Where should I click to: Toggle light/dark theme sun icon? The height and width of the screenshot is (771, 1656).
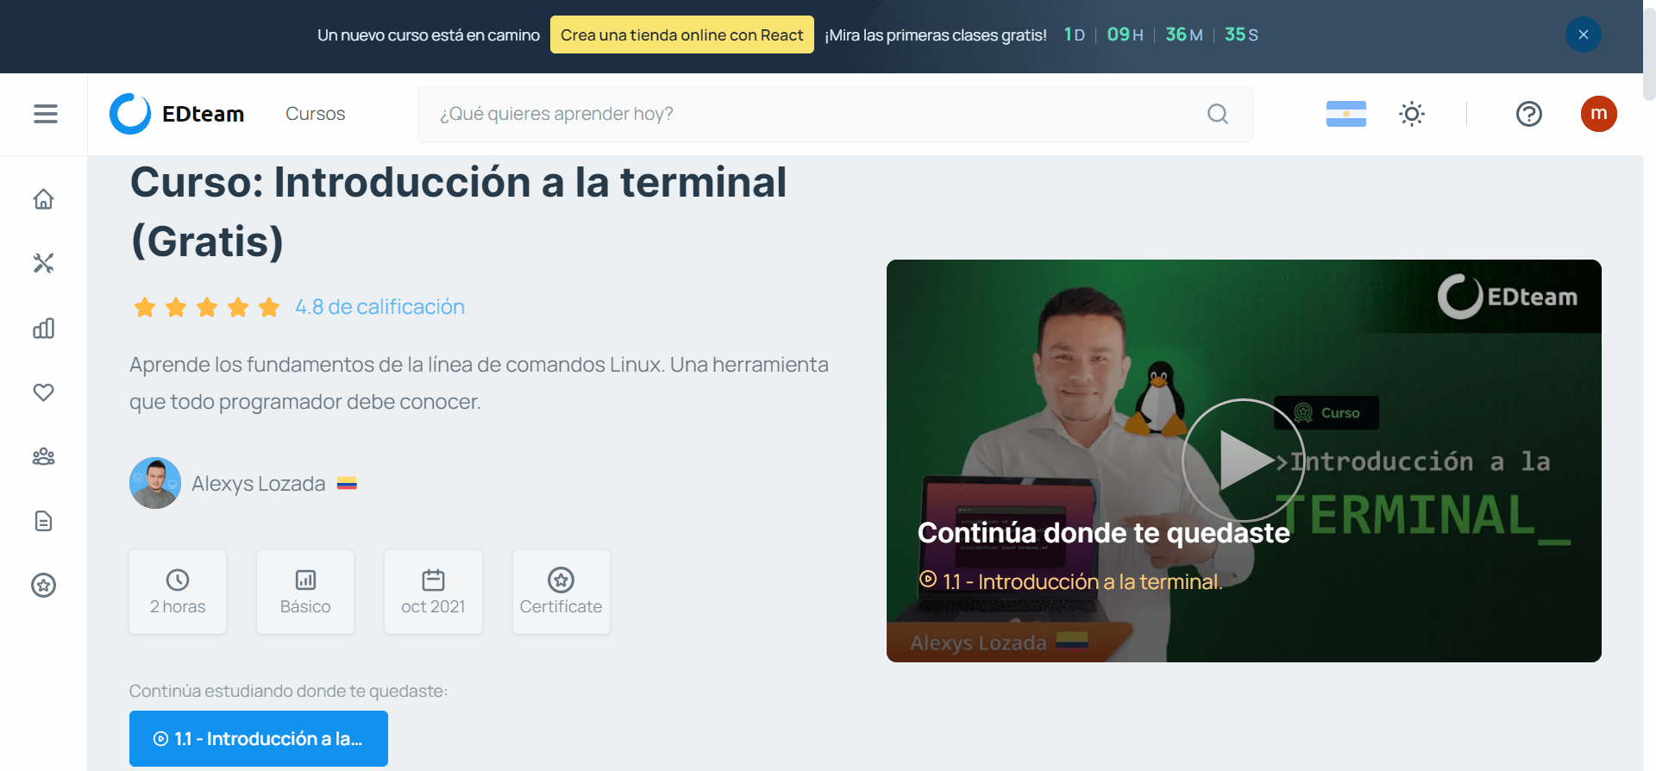[x=1412, y=114]
